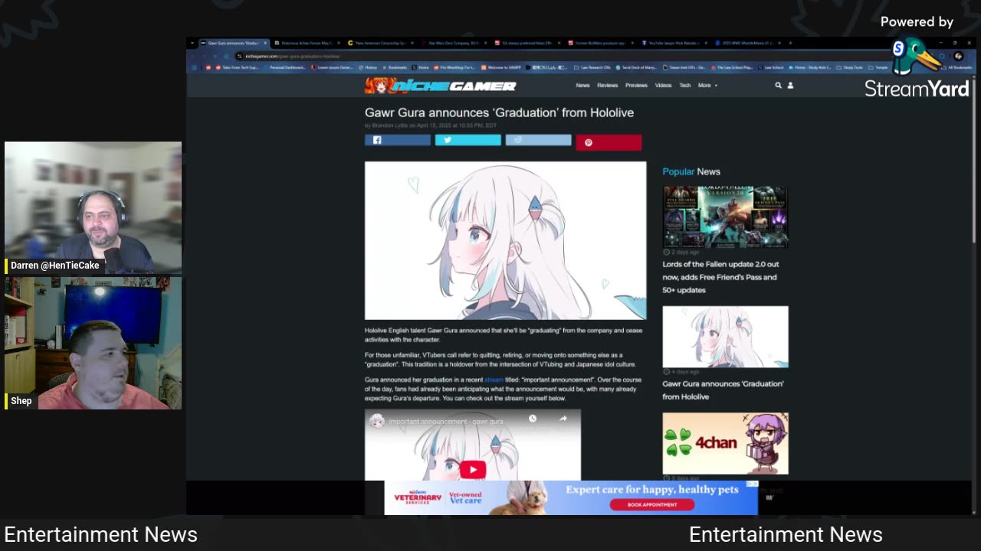Click the Share arrow on embedded video
The image size is (981, 551).
tap(563, 419)
